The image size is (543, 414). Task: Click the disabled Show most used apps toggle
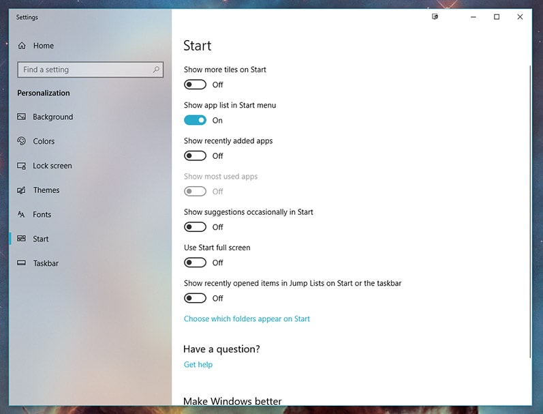point(195,192)
